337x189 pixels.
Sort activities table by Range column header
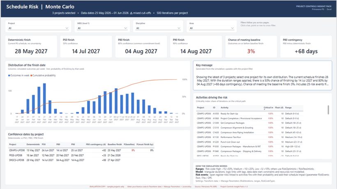(288, 108)
